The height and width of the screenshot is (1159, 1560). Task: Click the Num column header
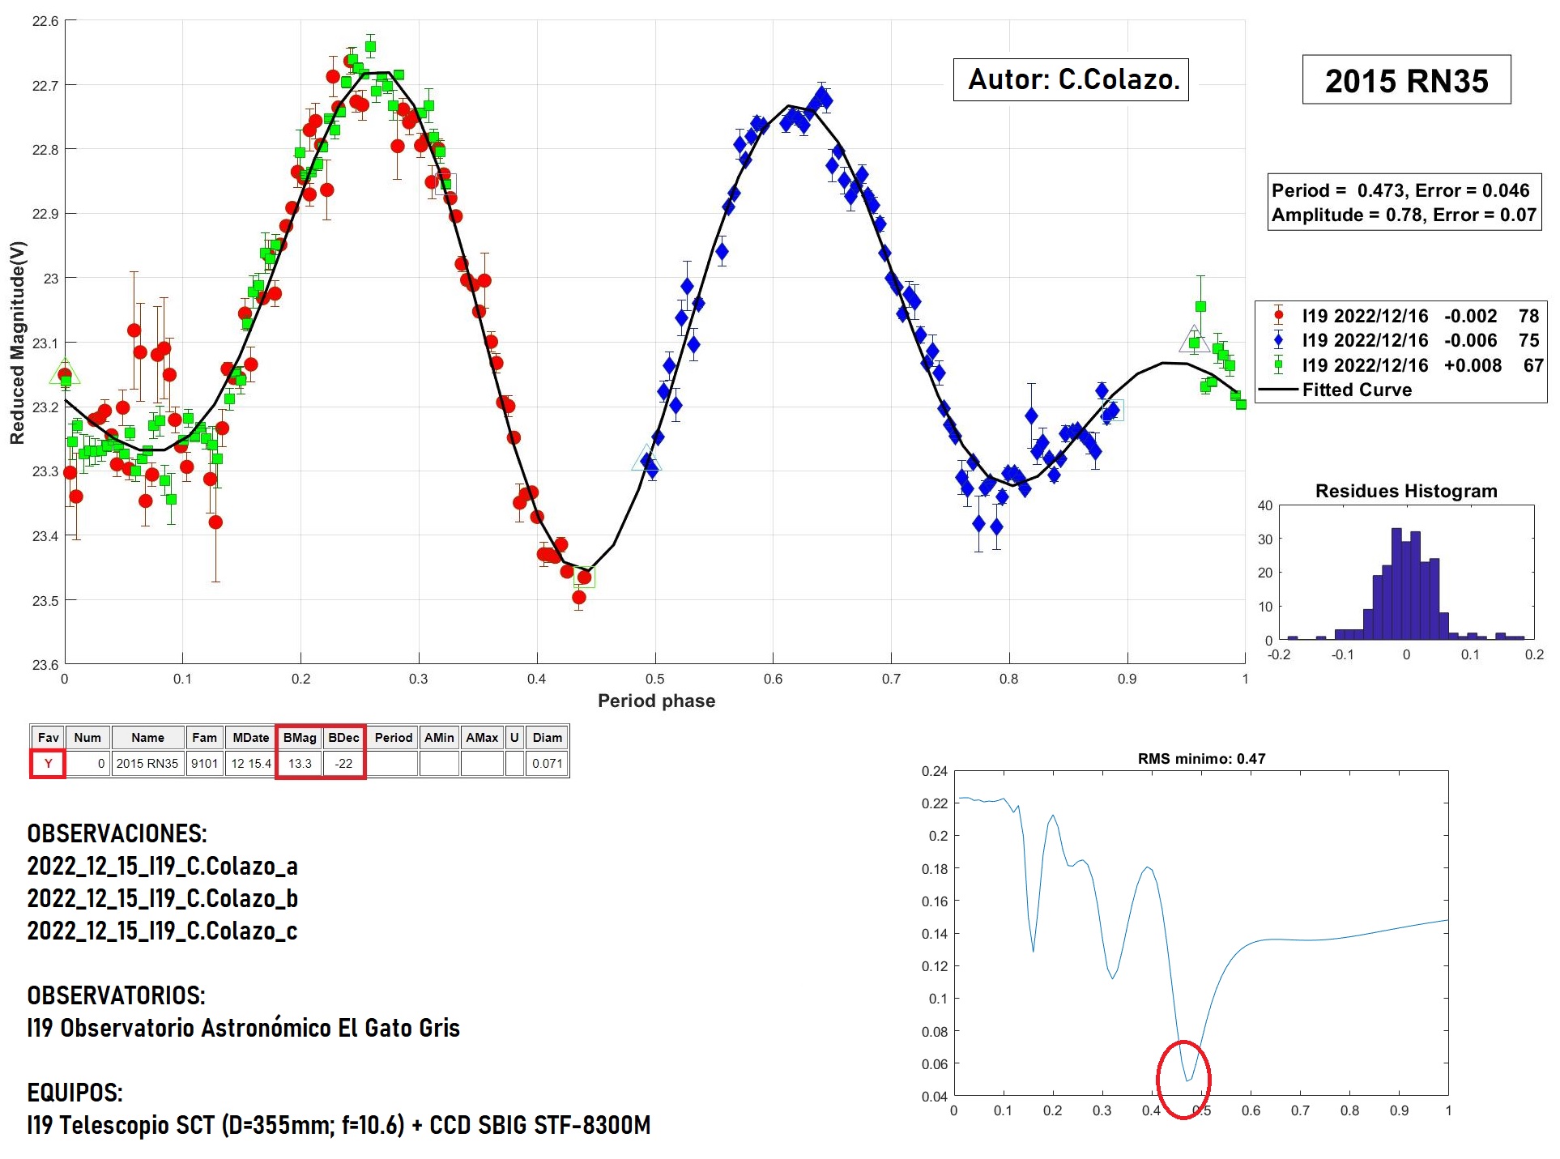tap(87, 737)
